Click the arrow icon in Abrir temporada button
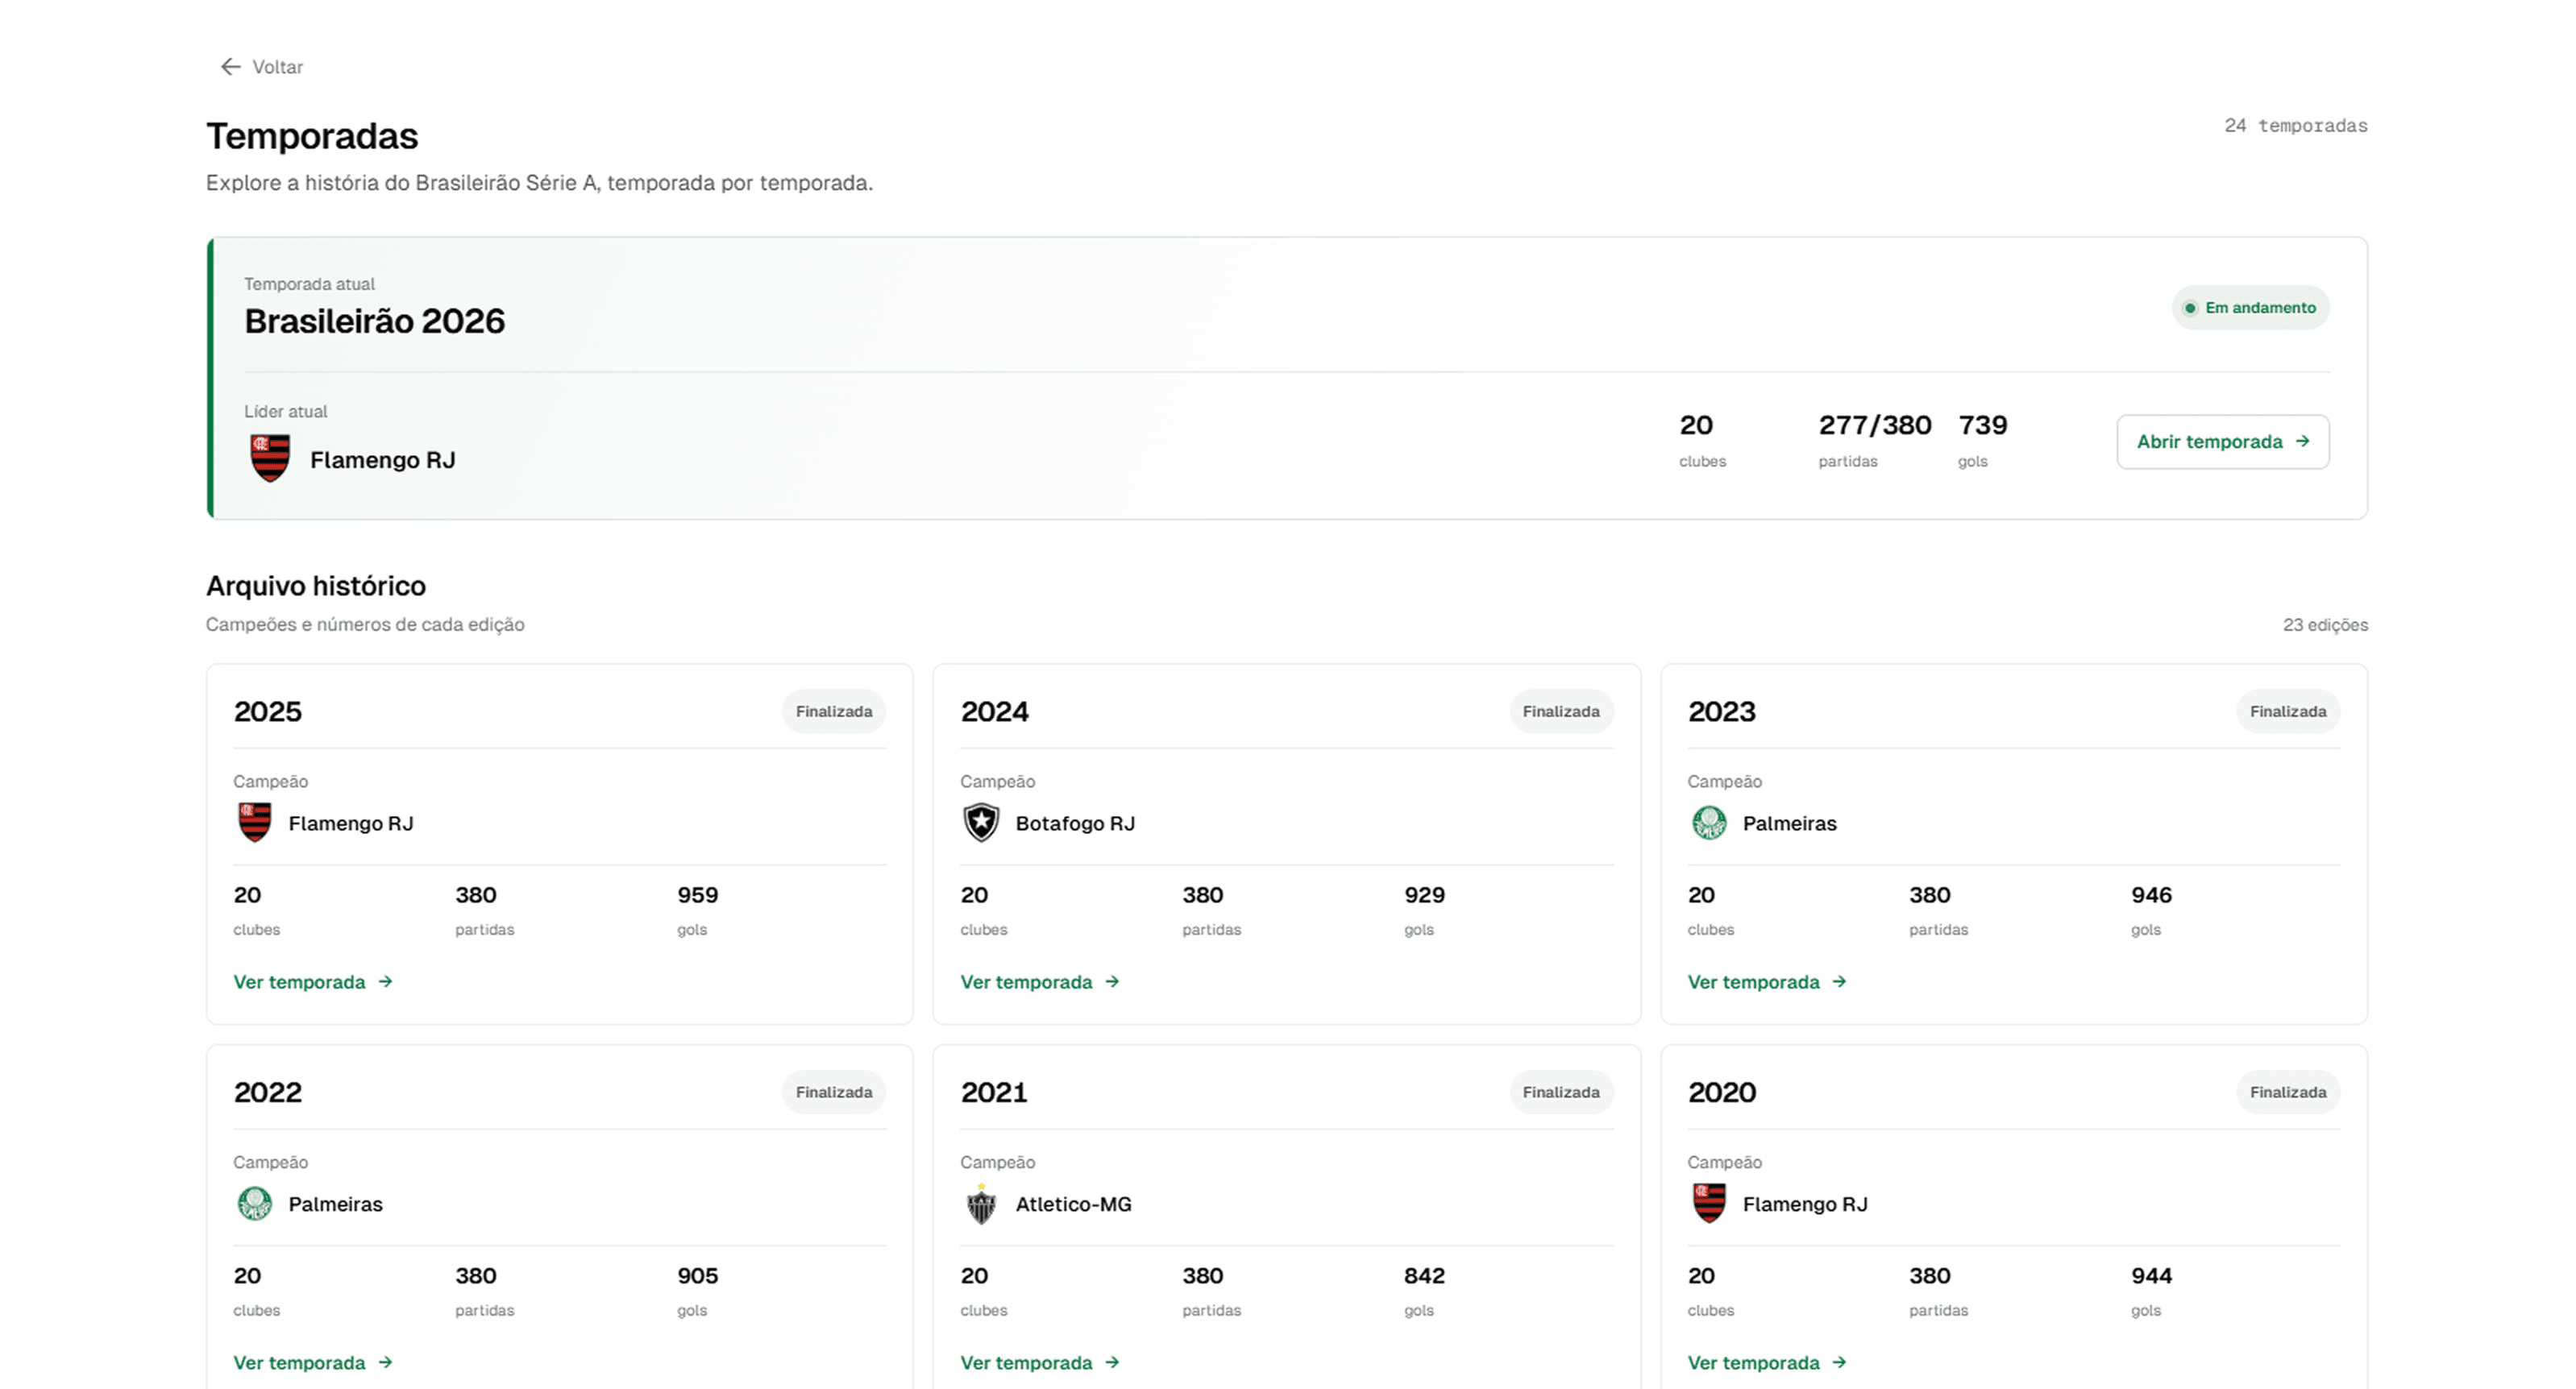This screenshot has height=1389, width=2576. [2302, 442]
